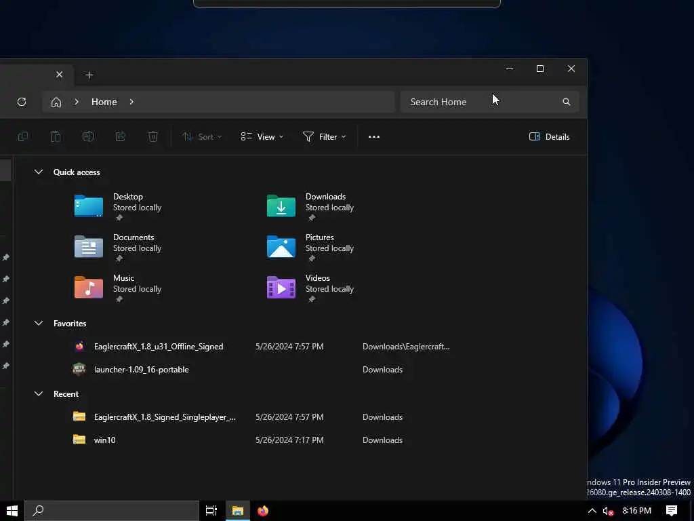Open the Documents folder icon
694x521 pixels.
coord(89,247)
